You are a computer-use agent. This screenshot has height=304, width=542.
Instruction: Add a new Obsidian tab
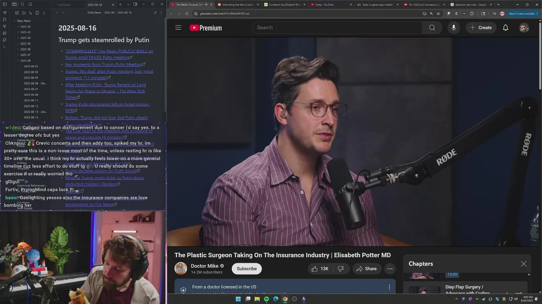[x=120, y=5]
